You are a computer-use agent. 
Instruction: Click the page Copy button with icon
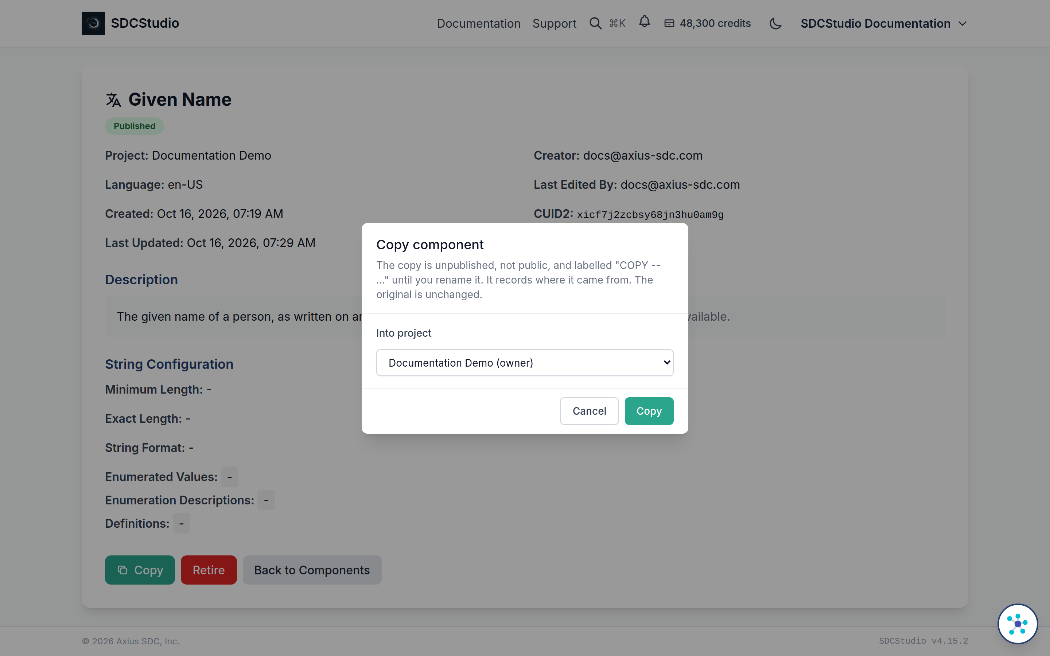140,570
